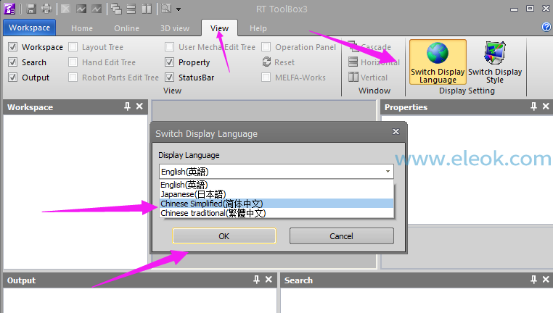
Task: Uncheck the StatusBar checkbox
Action: tap(170, 78)
